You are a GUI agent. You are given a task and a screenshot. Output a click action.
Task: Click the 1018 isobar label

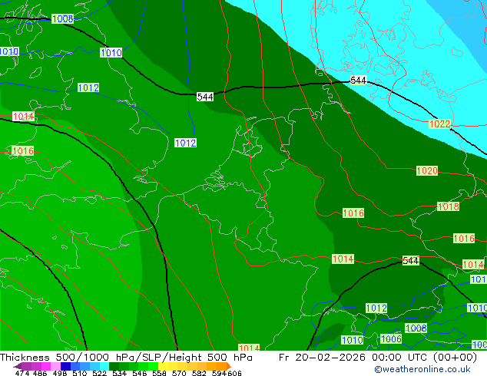(x=448, y=206)
